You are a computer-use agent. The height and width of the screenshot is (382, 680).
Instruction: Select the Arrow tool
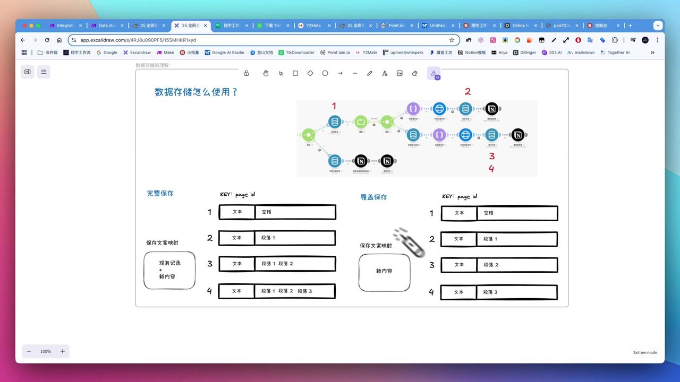339,73
